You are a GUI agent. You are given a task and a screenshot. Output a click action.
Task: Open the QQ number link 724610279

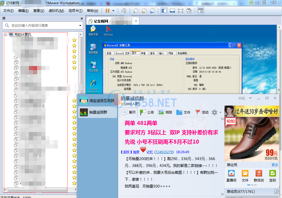click(x=164, y=152)
